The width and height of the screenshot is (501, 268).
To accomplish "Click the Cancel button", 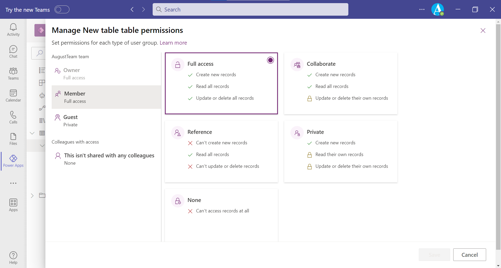I will (469, 255).
